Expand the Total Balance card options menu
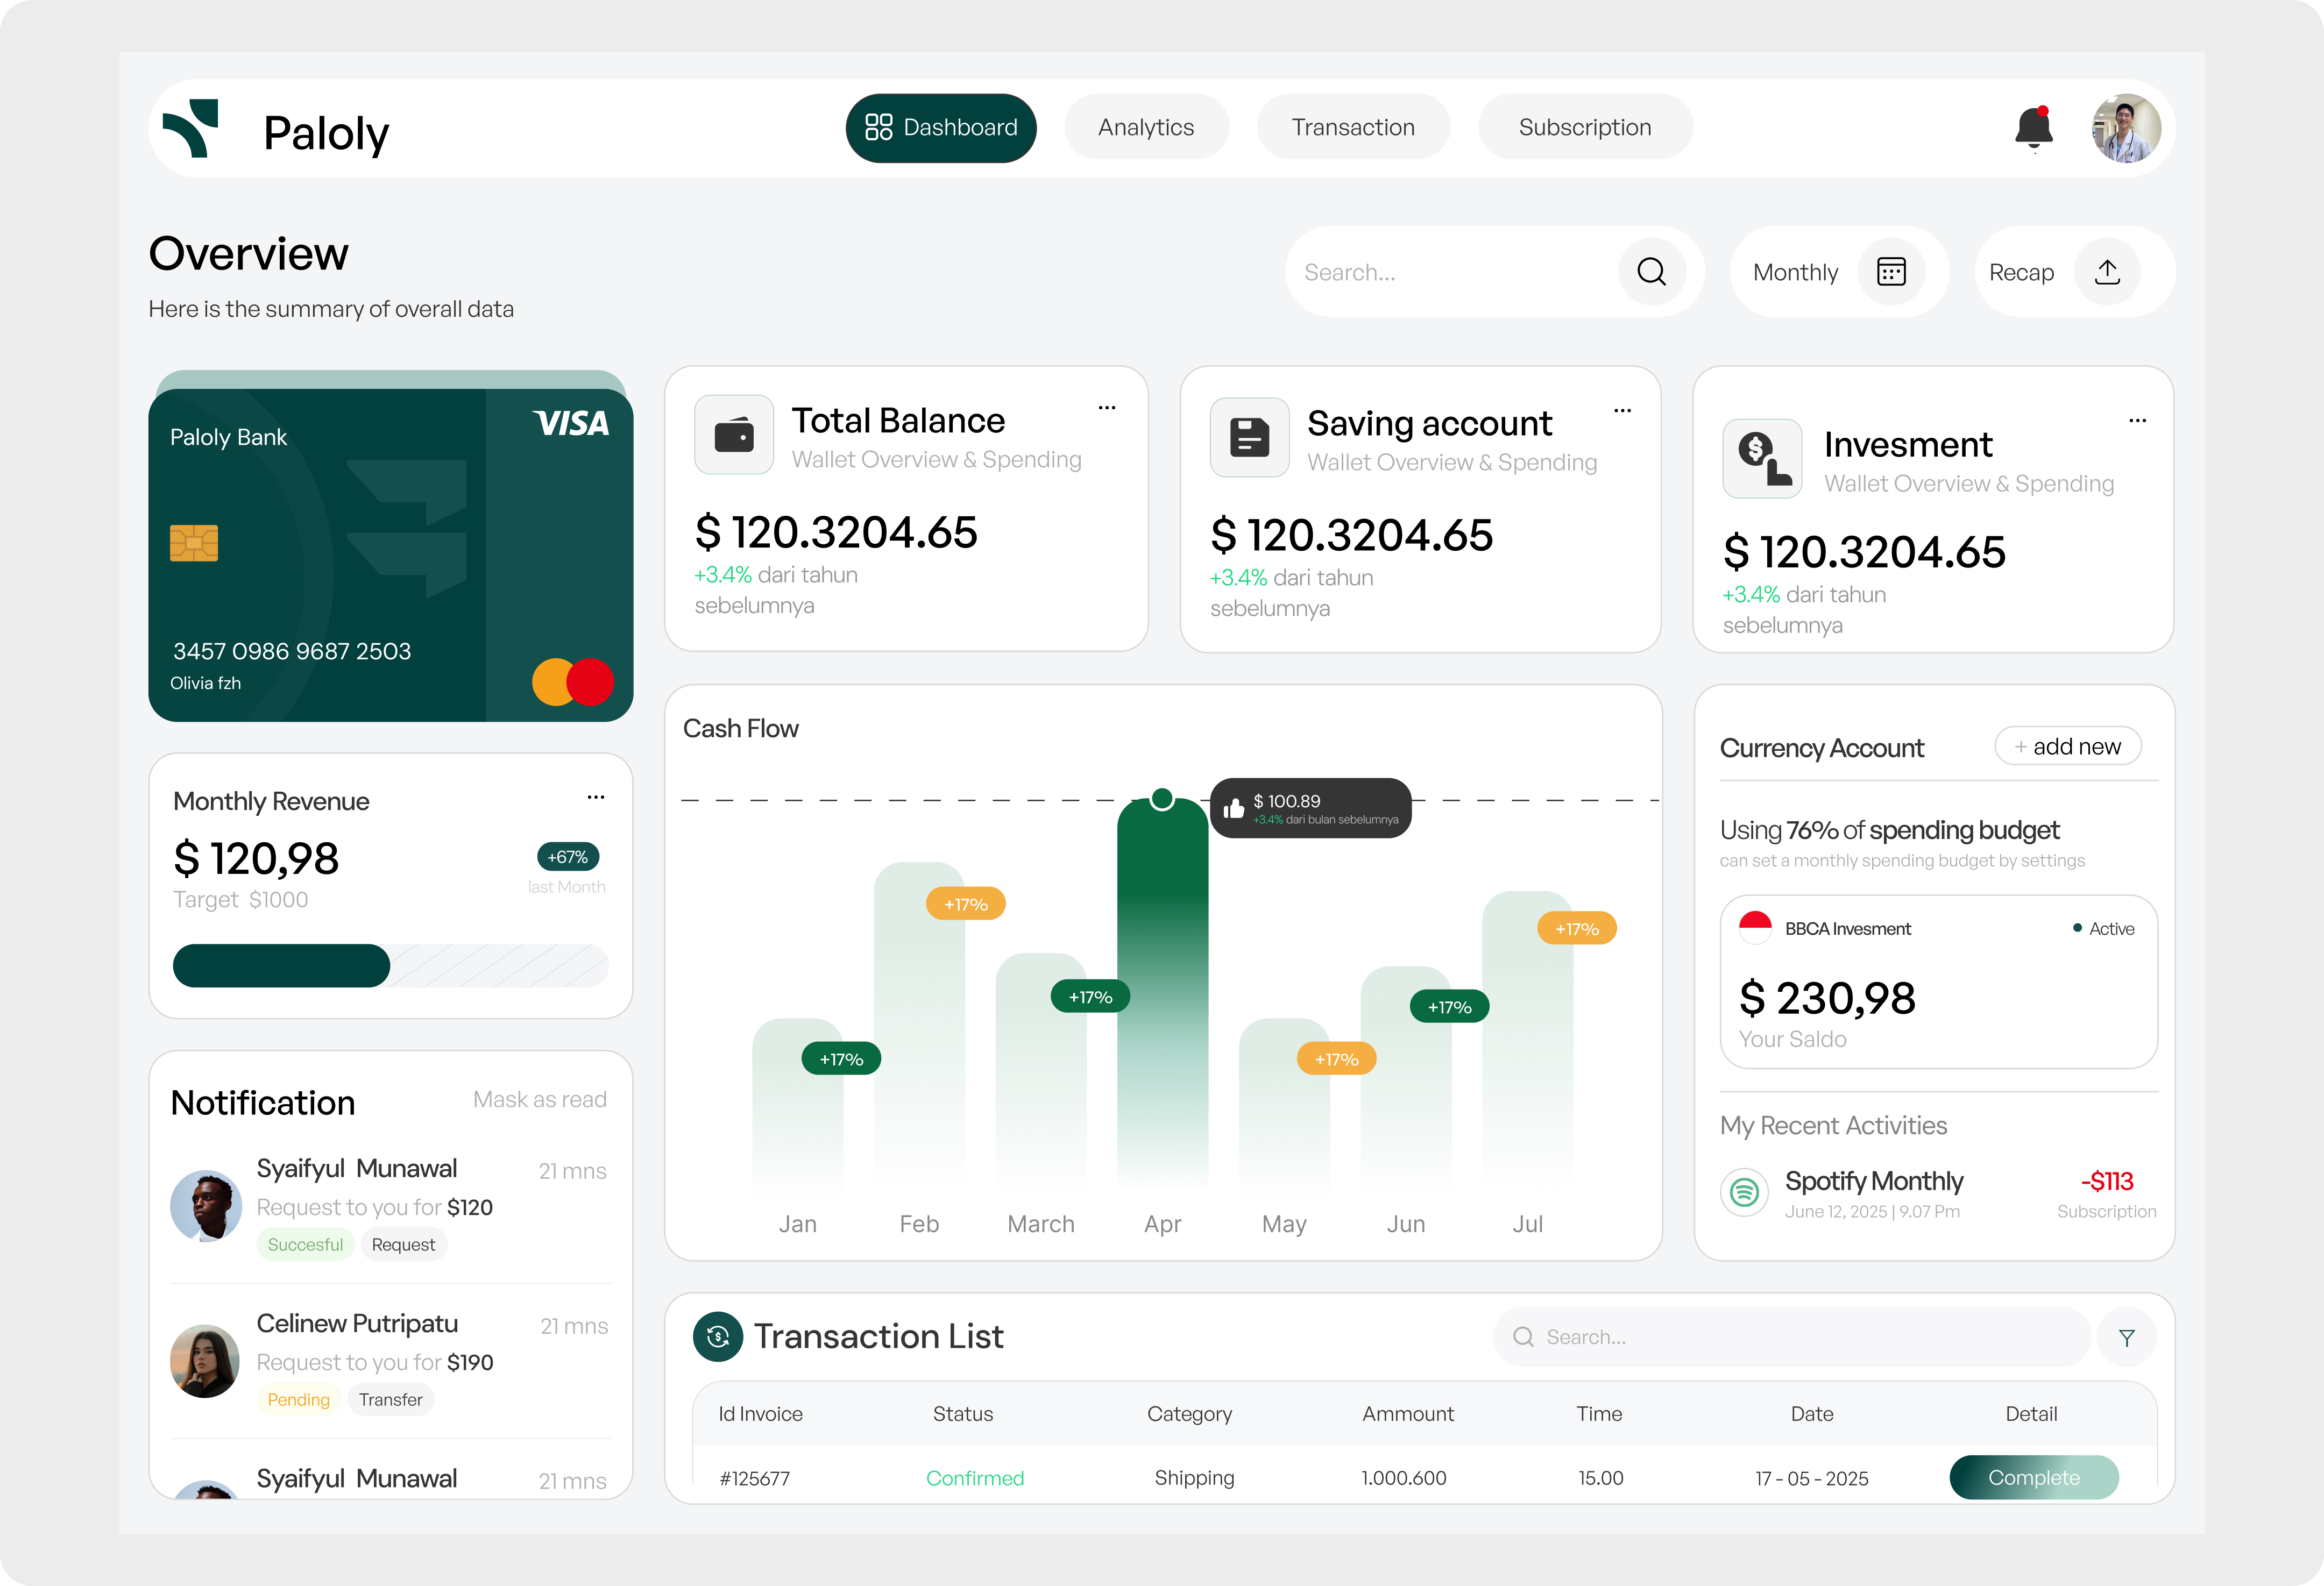This screenshot has height=1586, width=2324. point(1107,408)
